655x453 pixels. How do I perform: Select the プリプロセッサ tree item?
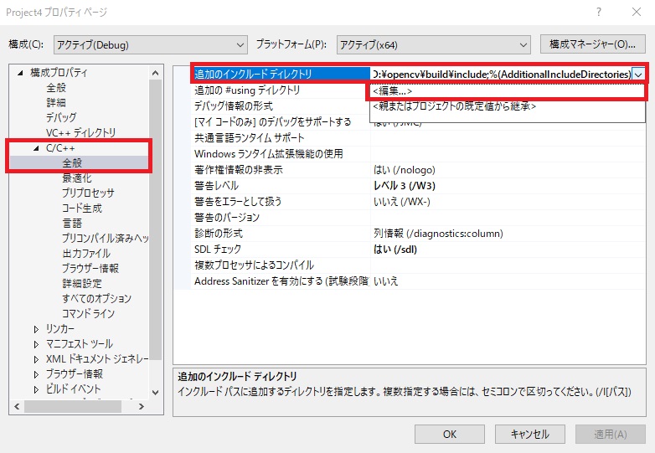pos(88,193)
